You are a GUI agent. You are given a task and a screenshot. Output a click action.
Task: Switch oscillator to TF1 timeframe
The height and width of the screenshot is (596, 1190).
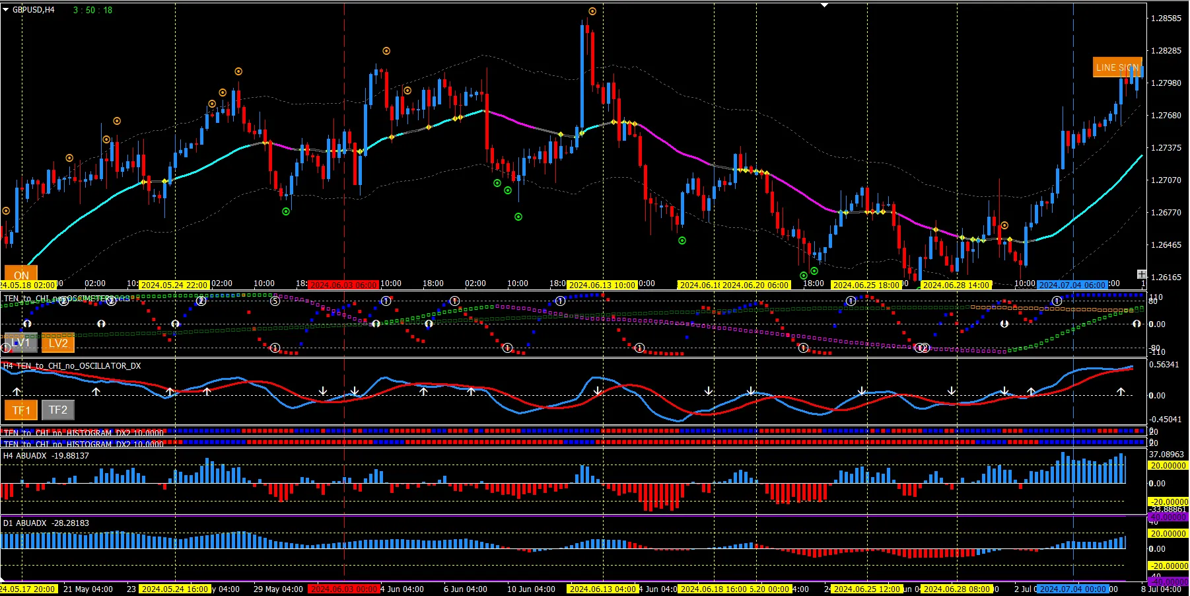pos(21,410)
